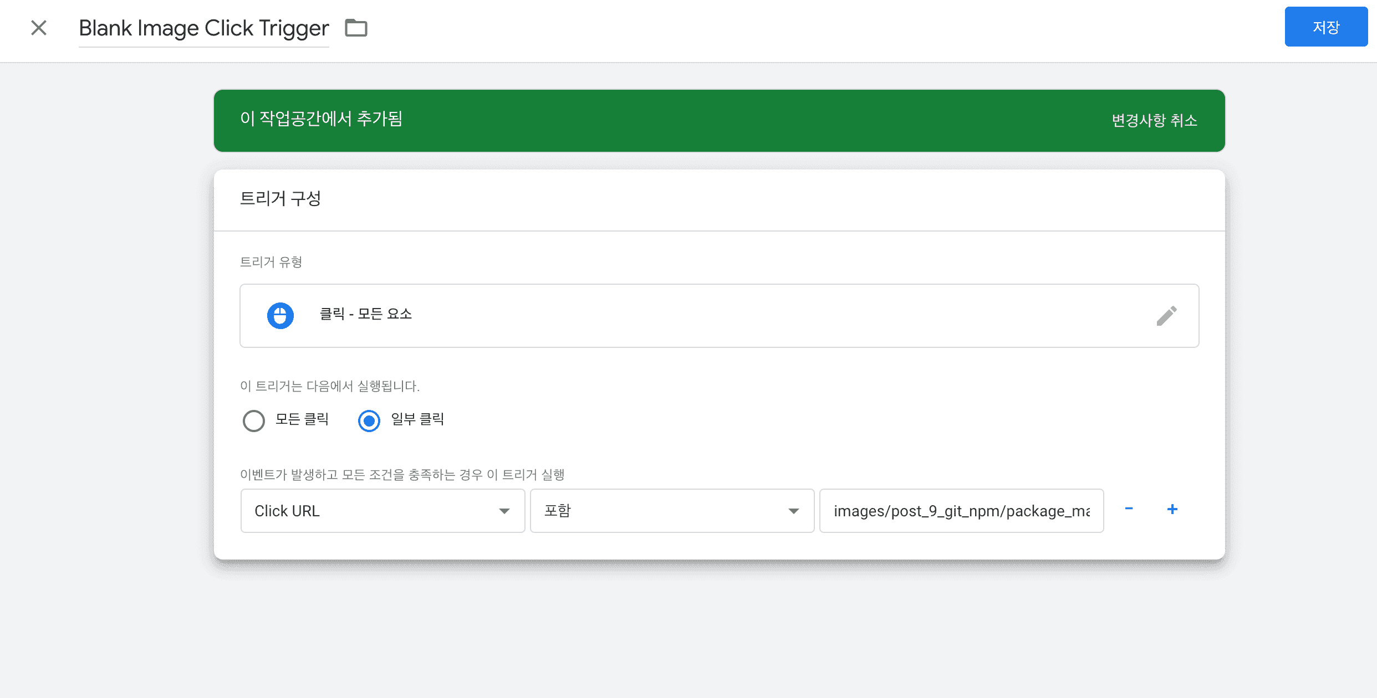Viewport: 1377px width, 698px height.
Task: Click the 트리거 구성 section header
Action: coord(280,198)
